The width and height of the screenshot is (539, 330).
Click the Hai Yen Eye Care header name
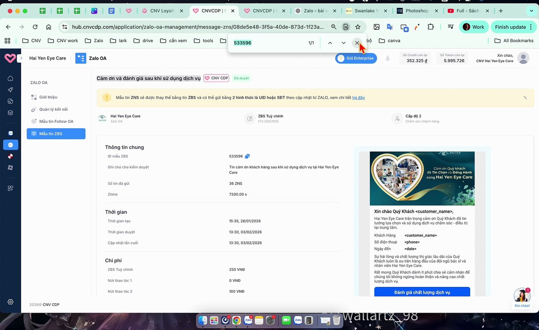(47, 58)
